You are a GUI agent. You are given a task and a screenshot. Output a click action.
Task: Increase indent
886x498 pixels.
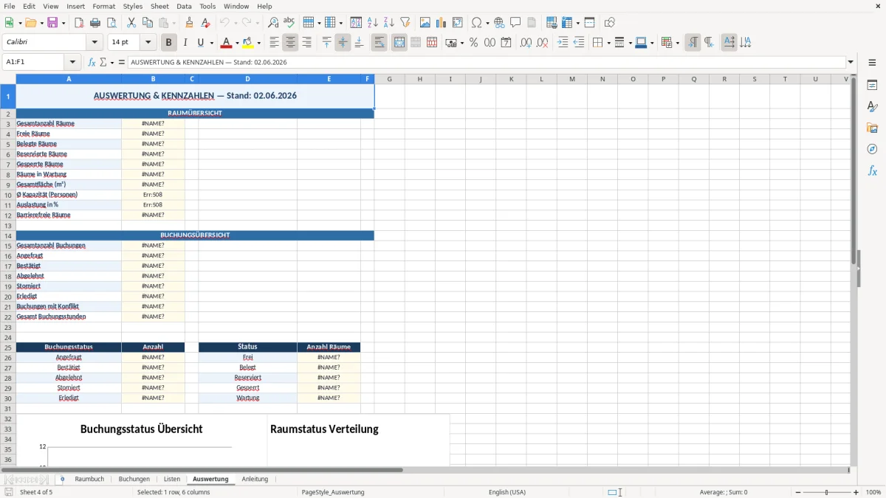click(x=563, y=43)
